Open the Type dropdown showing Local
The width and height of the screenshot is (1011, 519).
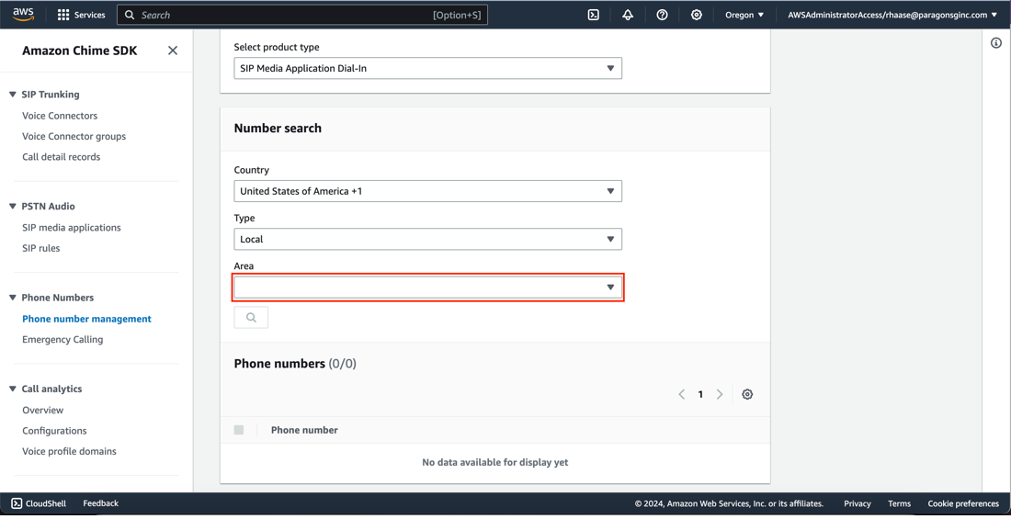(x=428, y=239)
